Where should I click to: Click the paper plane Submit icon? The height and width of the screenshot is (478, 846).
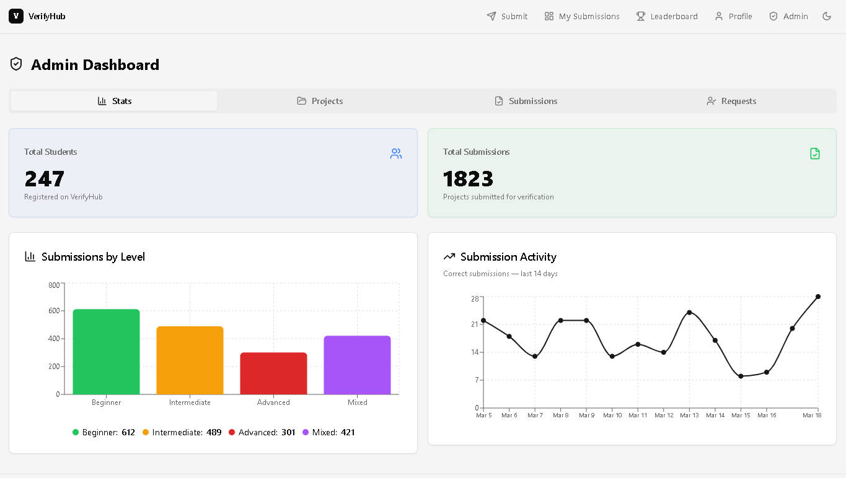tap(491, 16)
